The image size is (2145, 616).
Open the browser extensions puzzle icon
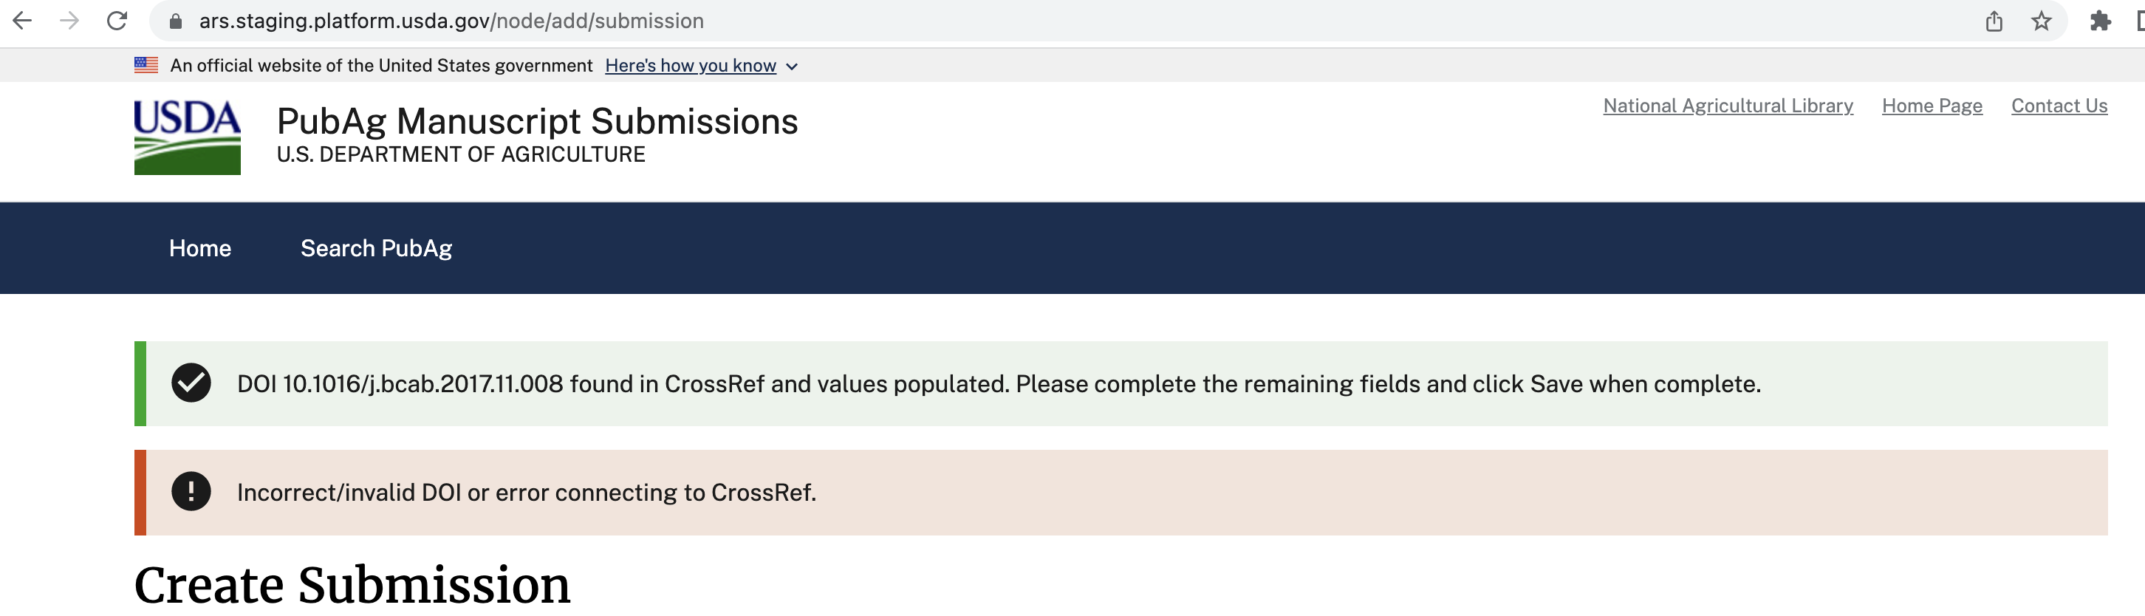[x=2099, y=21]
